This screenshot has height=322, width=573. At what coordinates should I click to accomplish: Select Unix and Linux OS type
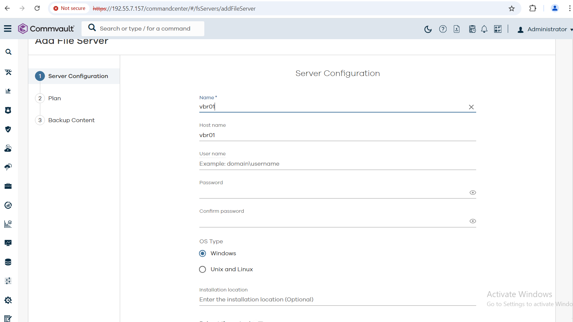[202, 270]
